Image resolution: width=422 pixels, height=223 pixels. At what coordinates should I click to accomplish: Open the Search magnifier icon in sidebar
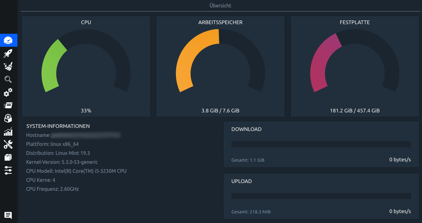[x=8, y=79]
